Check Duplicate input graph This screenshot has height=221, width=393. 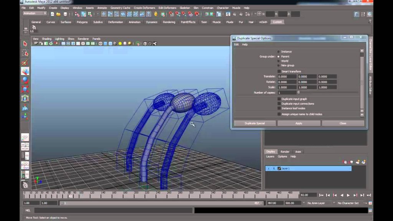[279, 99]
